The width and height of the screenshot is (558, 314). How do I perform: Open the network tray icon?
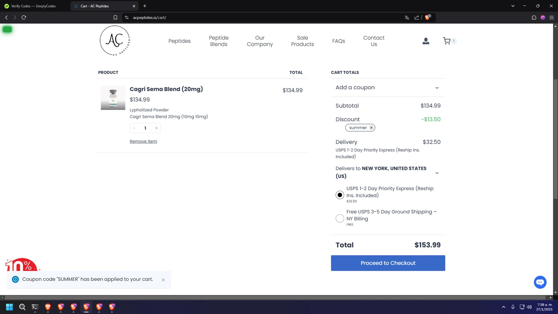tap(522, 307)
